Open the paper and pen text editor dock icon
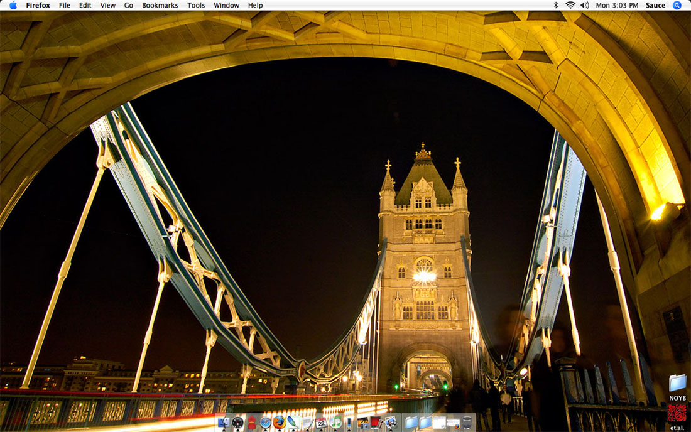 click(307, 423)
